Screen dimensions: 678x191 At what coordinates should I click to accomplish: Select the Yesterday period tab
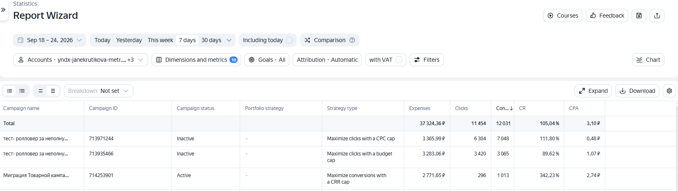point(129,40)
